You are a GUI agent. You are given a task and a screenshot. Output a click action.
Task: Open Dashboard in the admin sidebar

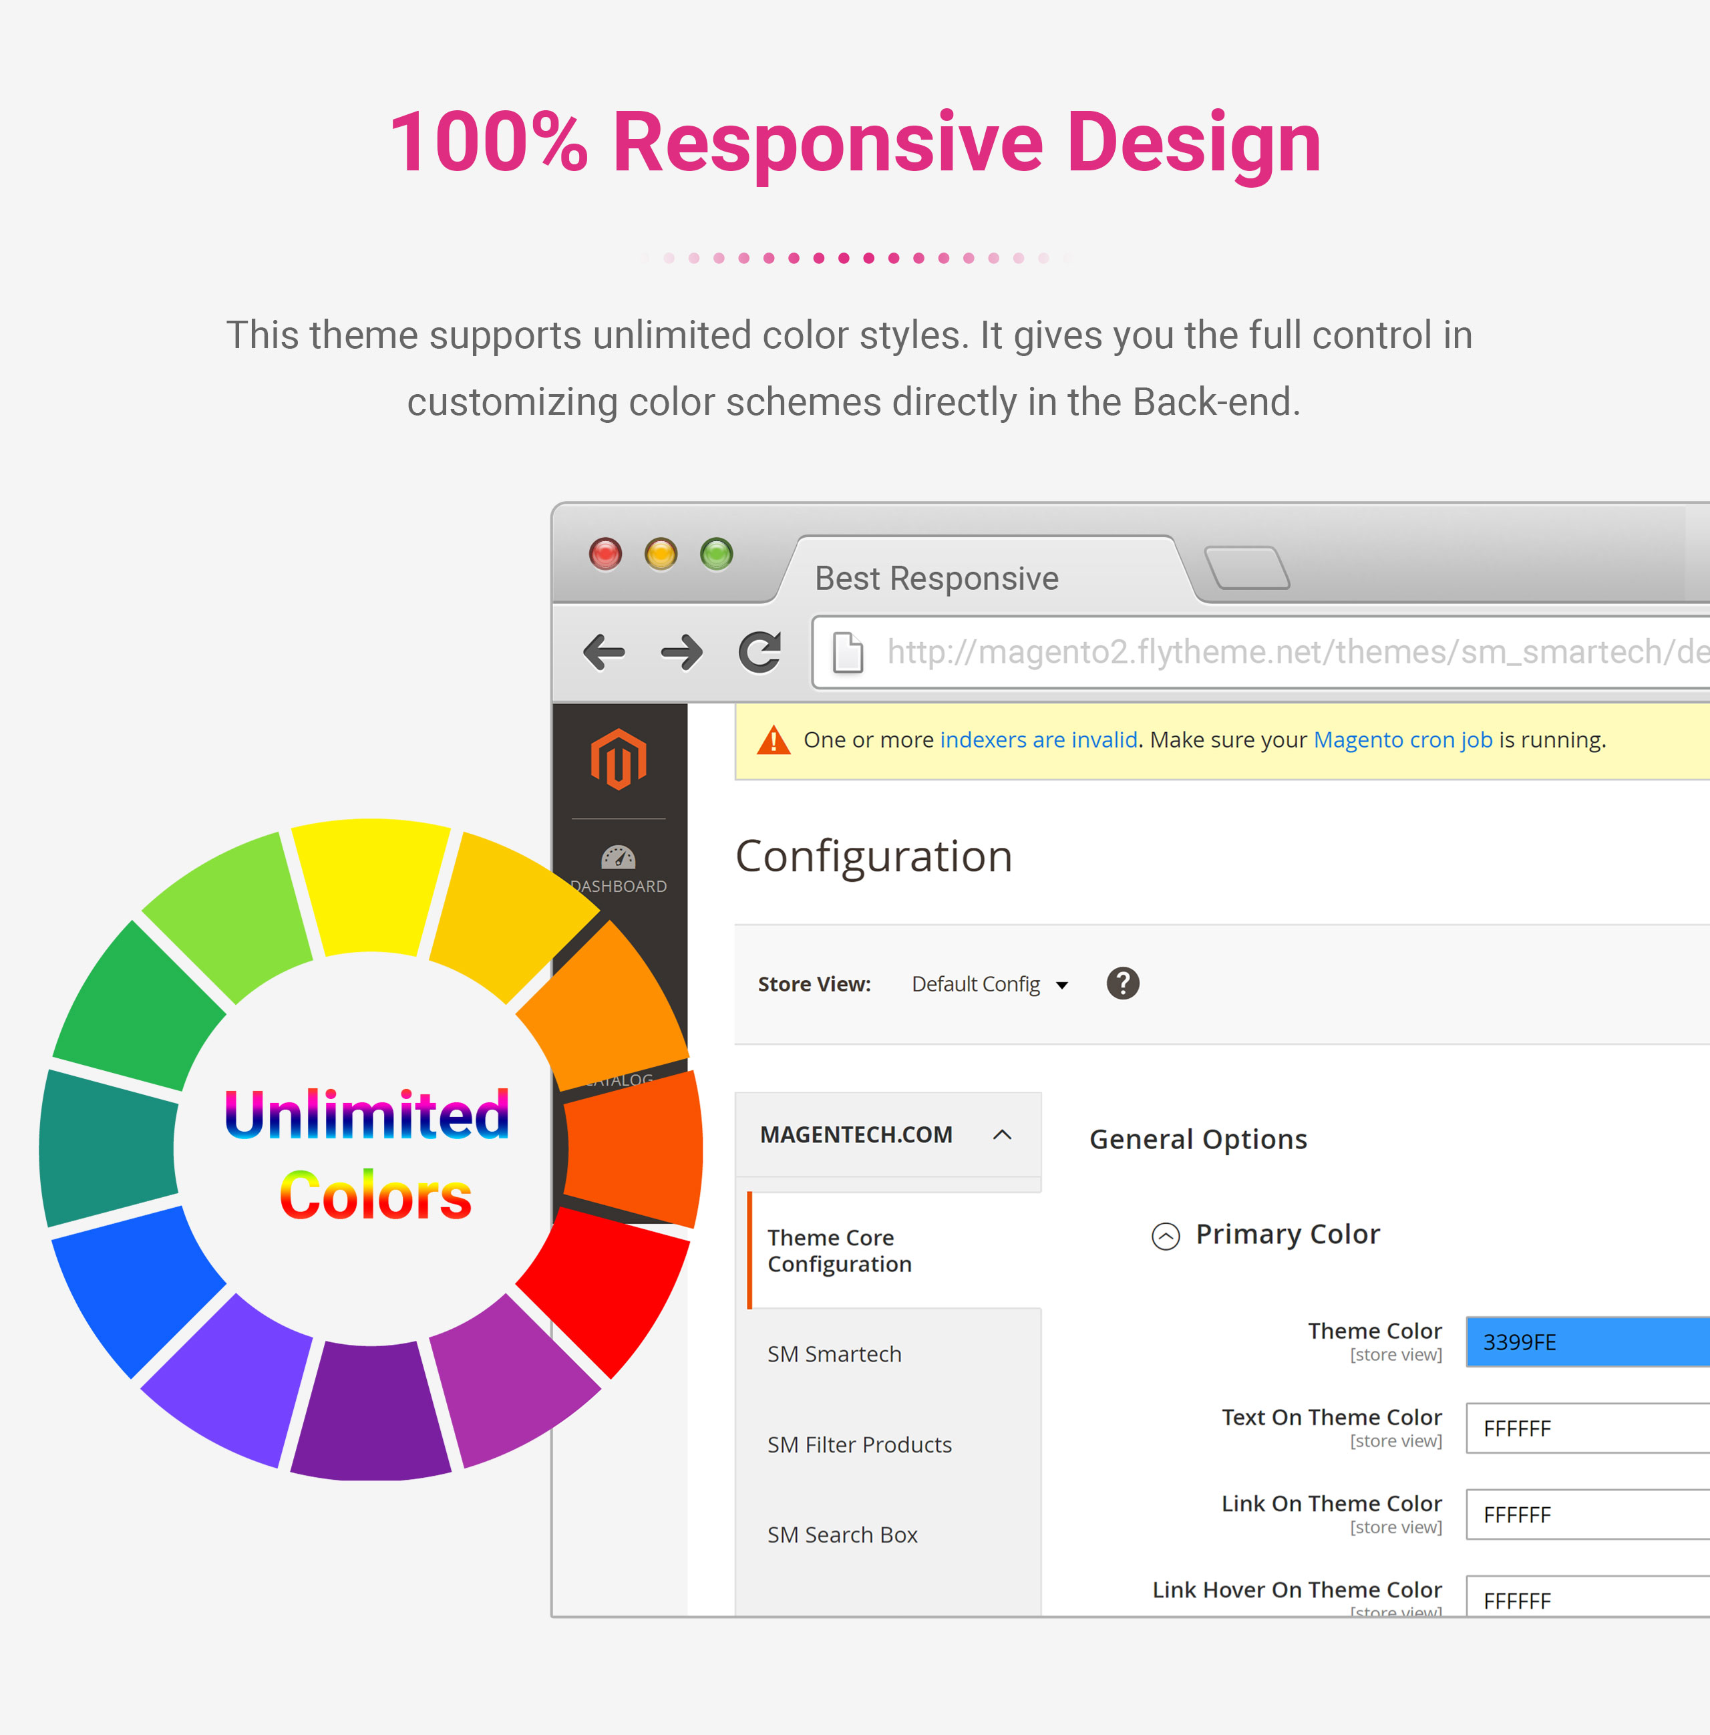619,869
